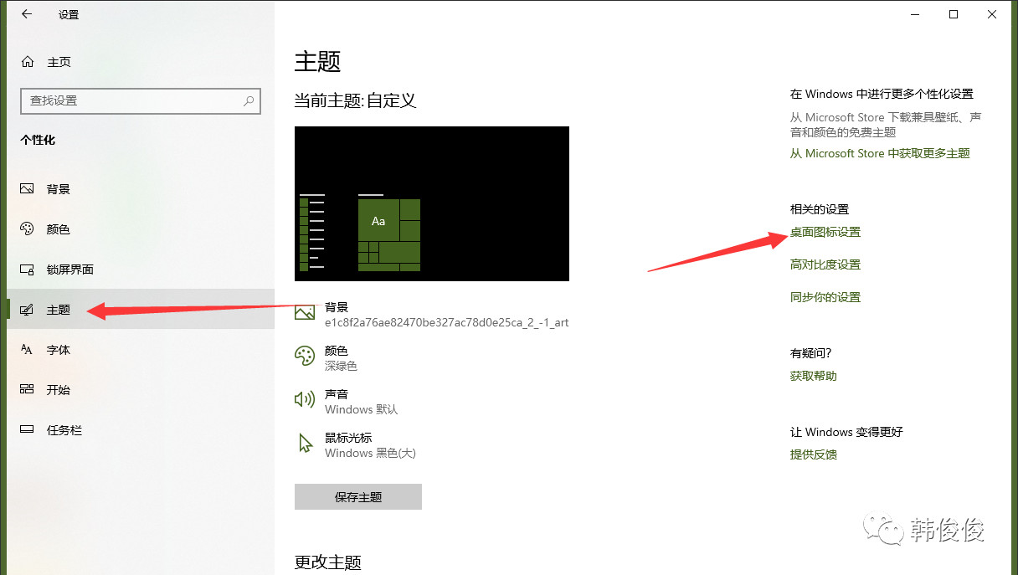Select 背景 (Background) icon in sidebar

[x=26, y=189]
